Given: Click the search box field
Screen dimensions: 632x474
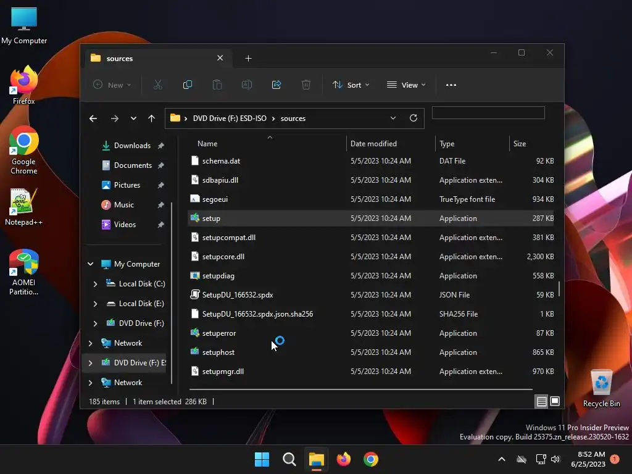Looking at the screenshot, I should (488, 113).
